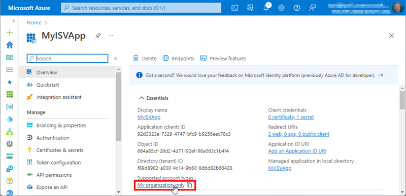Open the blue diamond icon in sidebar
This screenshot has height=196, width=406.
click(x=10, y=119)
